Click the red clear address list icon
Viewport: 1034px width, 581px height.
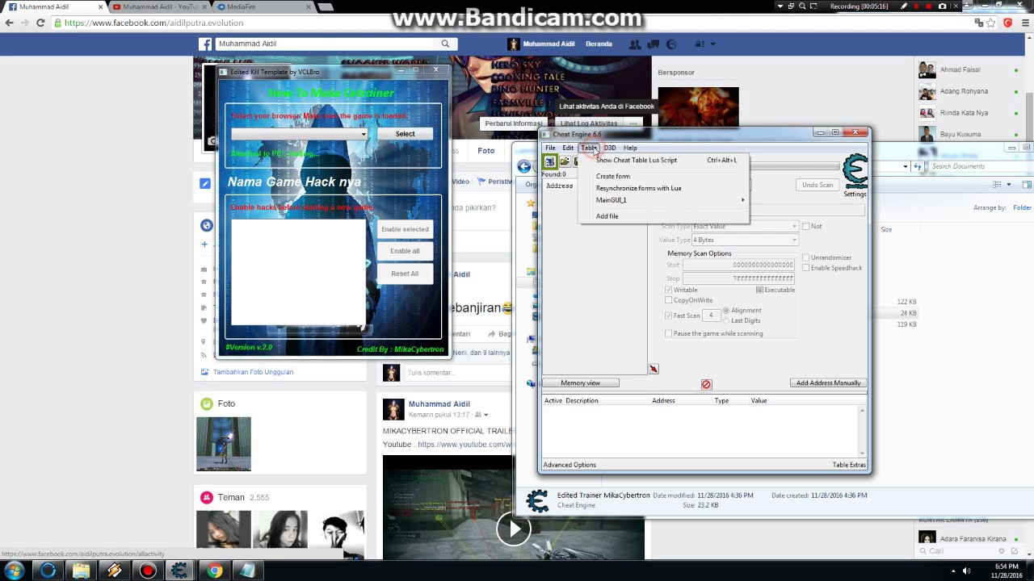[x=706, y=384]
